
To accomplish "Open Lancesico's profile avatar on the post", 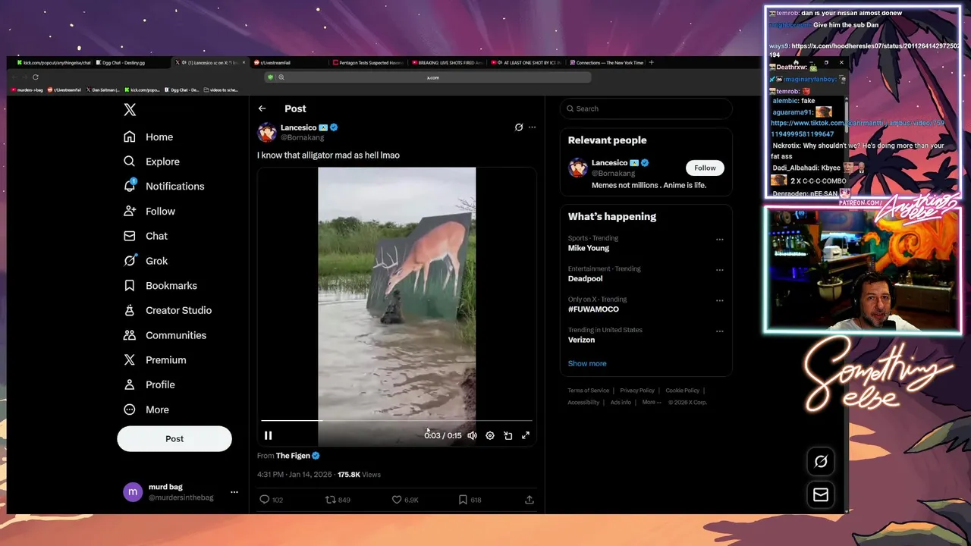I will 267,132.
